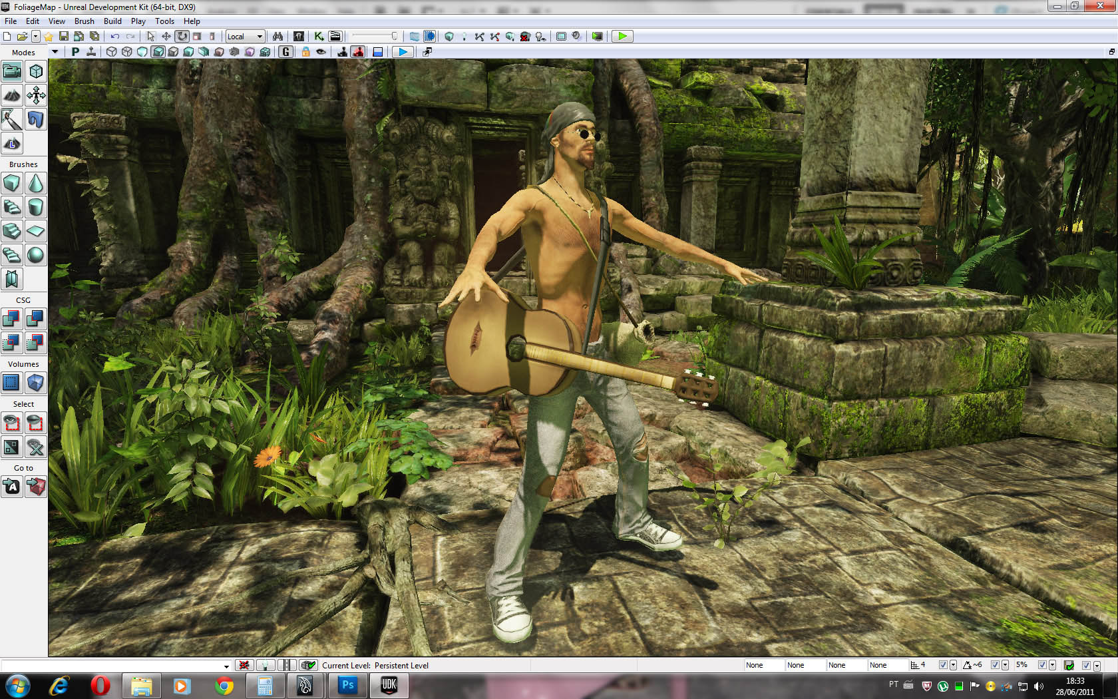This screenshot has height=699, width=1118.
Task: Save the current level with floppy icon
Action: pos(64,37)
